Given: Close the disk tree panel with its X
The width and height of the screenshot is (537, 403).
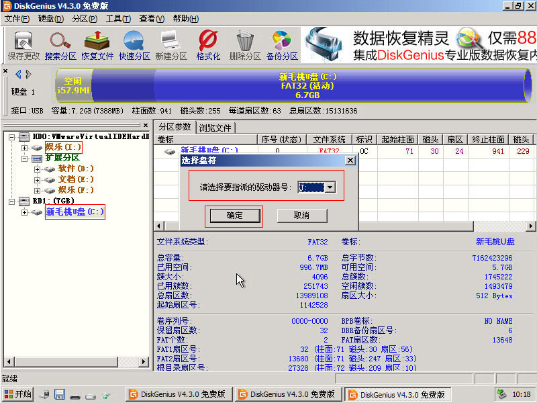Looking at the screenshot, I should pyautogui.click(x=146, y=126).
